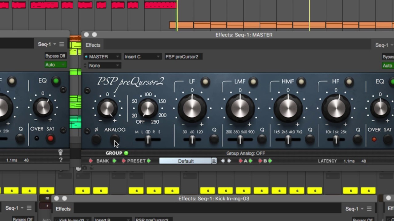Toggle the red SAT button in the left plugin window
Image resolution: width=394 pixels, height=221 pixels.
coord(50,139)
